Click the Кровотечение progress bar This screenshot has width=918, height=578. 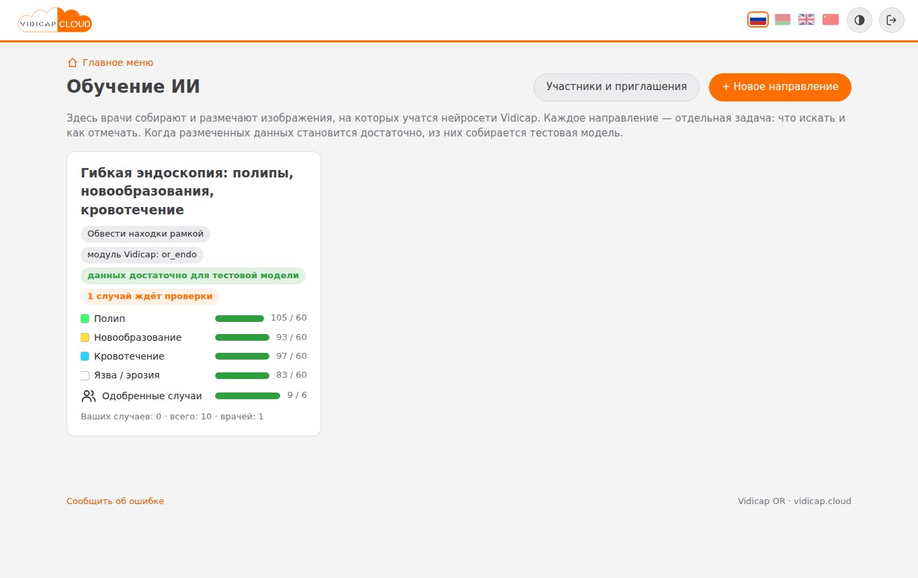click(243, 356)
